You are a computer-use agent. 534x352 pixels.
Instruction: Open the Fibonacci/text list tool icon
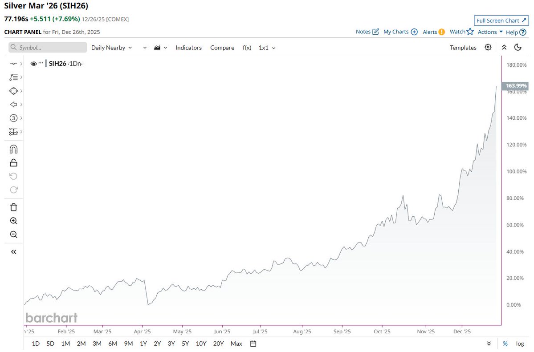click(x=13, y=77)
